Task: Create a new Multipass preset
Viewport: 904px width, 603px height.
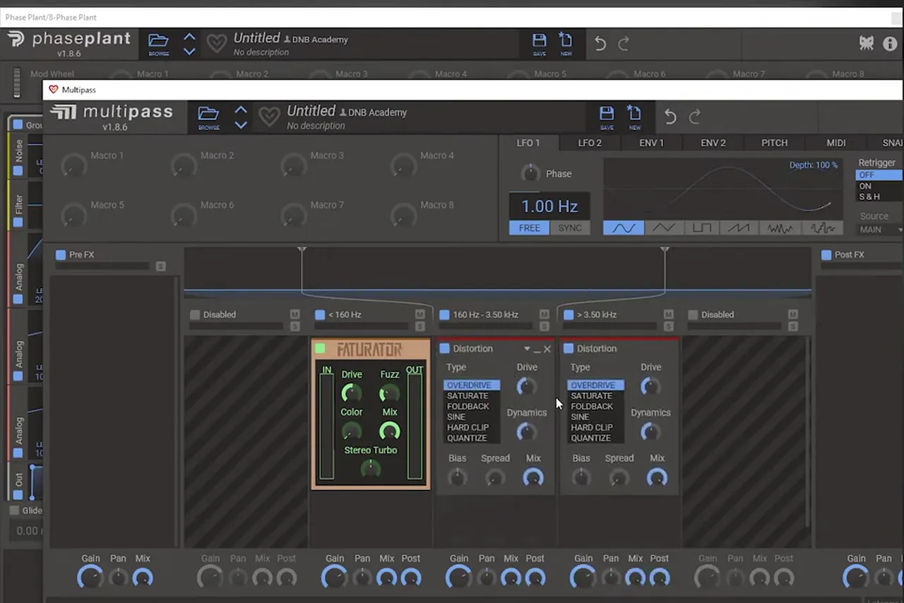Action: click(x=634, y=117)
